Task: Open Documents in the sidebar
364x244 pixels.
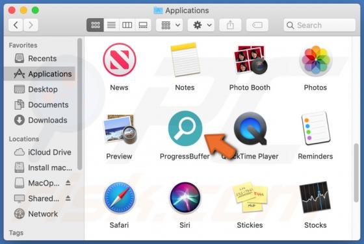Action: (40, 104)
